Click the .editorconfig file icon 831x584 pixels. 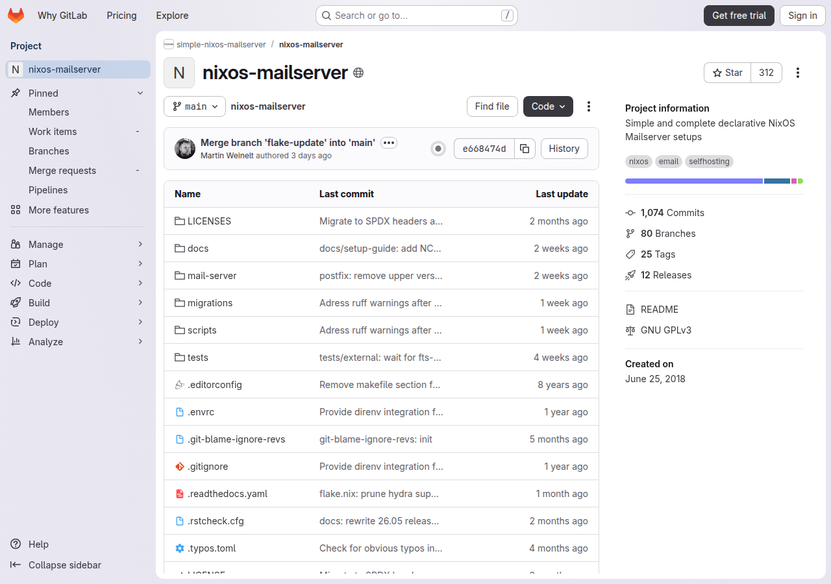[180, 385]
